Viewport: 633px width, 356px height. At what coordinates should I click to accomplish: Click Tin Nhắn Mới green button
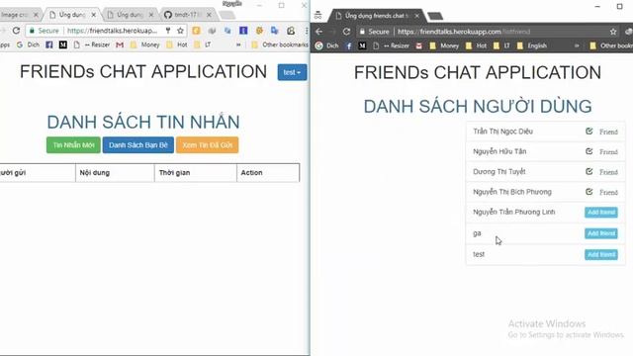73,145
